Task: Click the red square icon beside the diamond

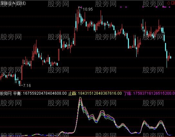Action: click(x=173, y=3)
